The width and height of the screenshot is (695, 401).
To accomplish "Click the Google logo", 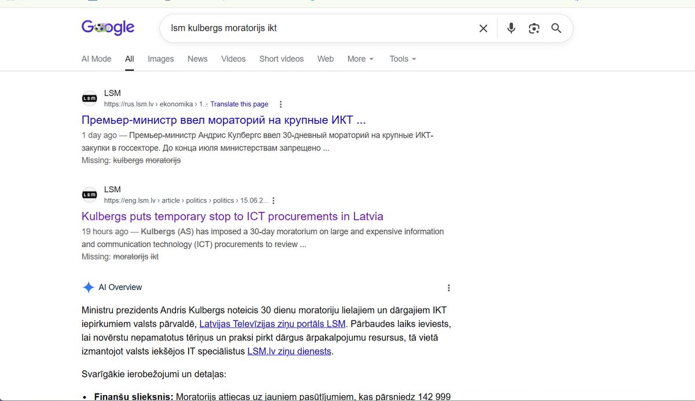I will click(x=108, y=27).
